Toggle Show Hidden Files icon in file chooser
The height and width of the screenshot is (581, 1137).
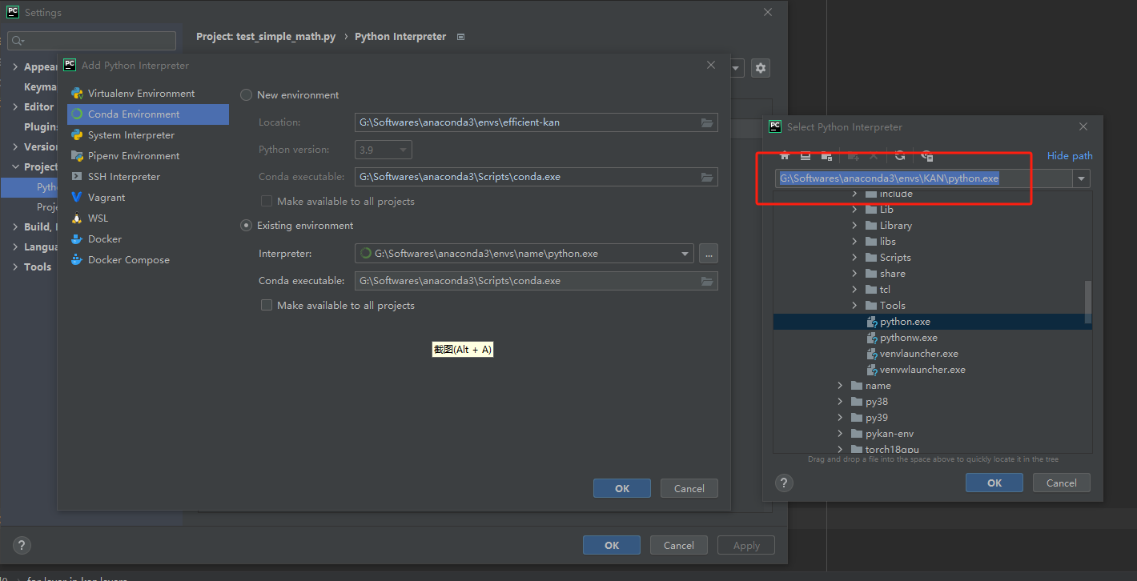[926, 156]
